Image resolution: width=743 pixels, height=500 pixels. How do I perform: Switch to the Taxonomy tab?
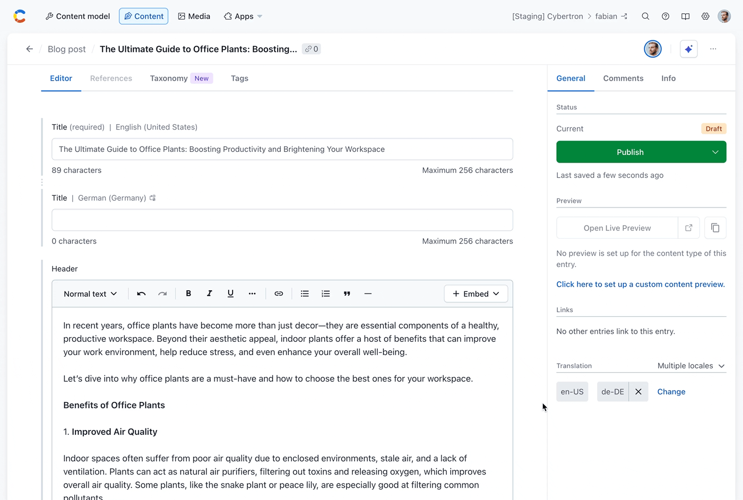(x=169, y=78)
